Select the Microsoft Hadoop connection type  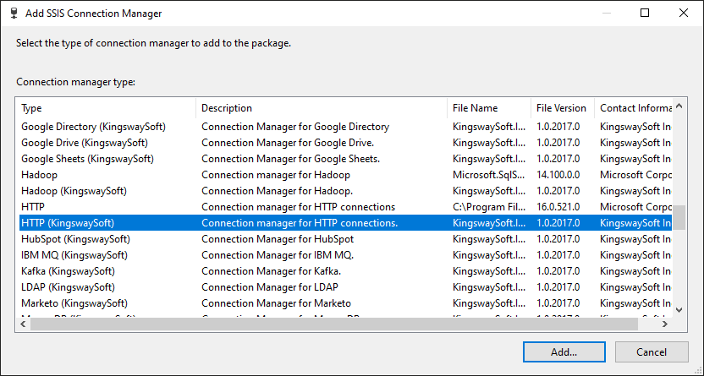click(345, 175)
